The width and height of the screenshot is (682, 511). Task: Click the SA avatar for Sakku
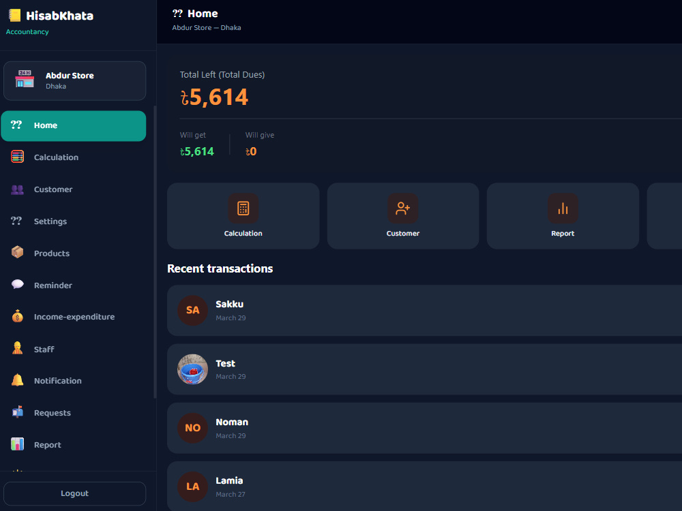point(193,310)
